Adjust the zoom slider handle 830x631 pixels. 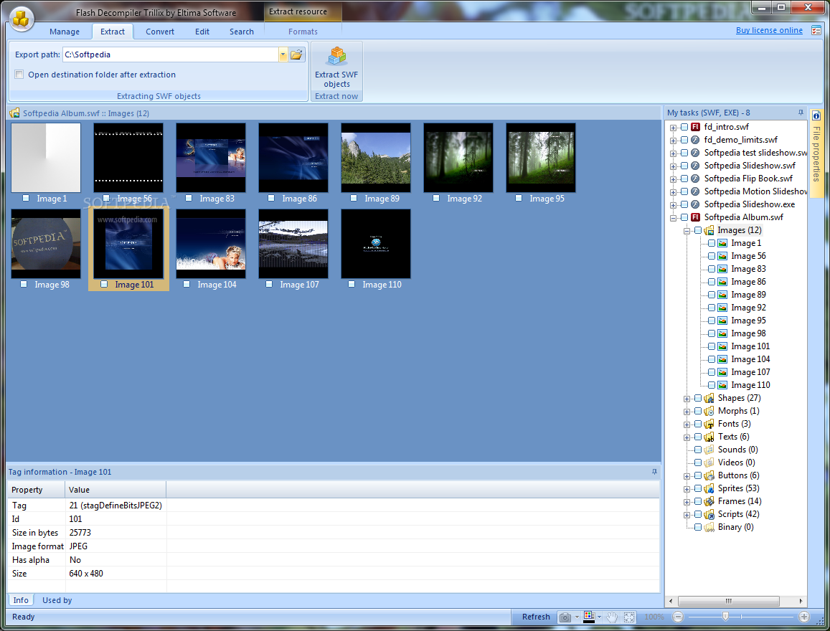(726, 617)
